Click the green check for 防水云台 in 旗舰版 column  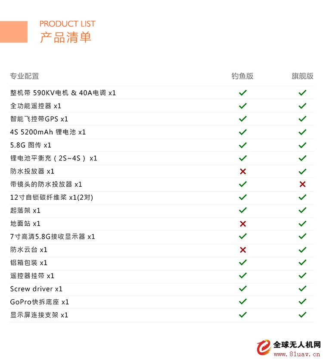click(302, 250)
